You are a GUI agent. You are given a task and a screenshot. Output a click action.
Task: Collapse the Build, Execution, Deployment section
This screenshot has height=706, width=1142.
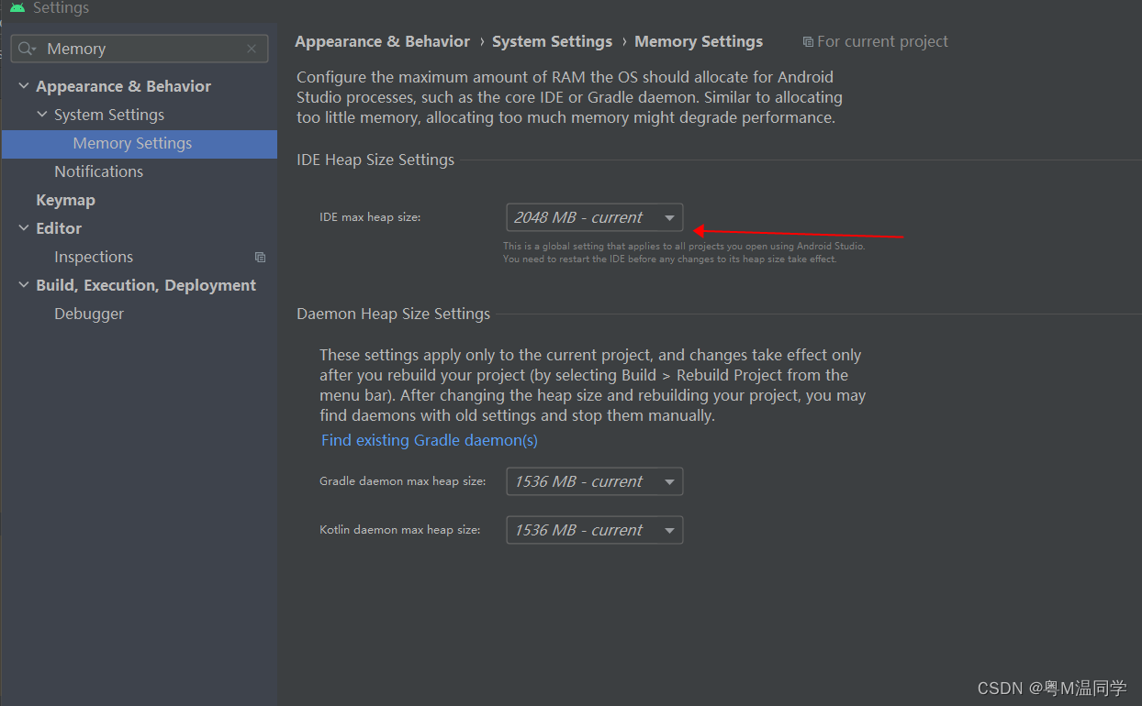23,285
